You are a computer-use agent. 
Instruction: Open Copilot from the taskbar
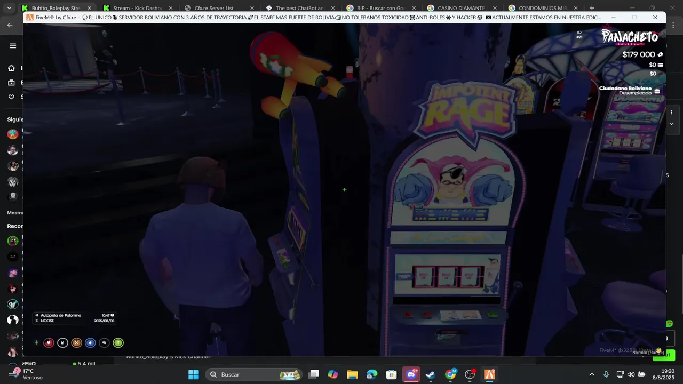coord(333,374)
